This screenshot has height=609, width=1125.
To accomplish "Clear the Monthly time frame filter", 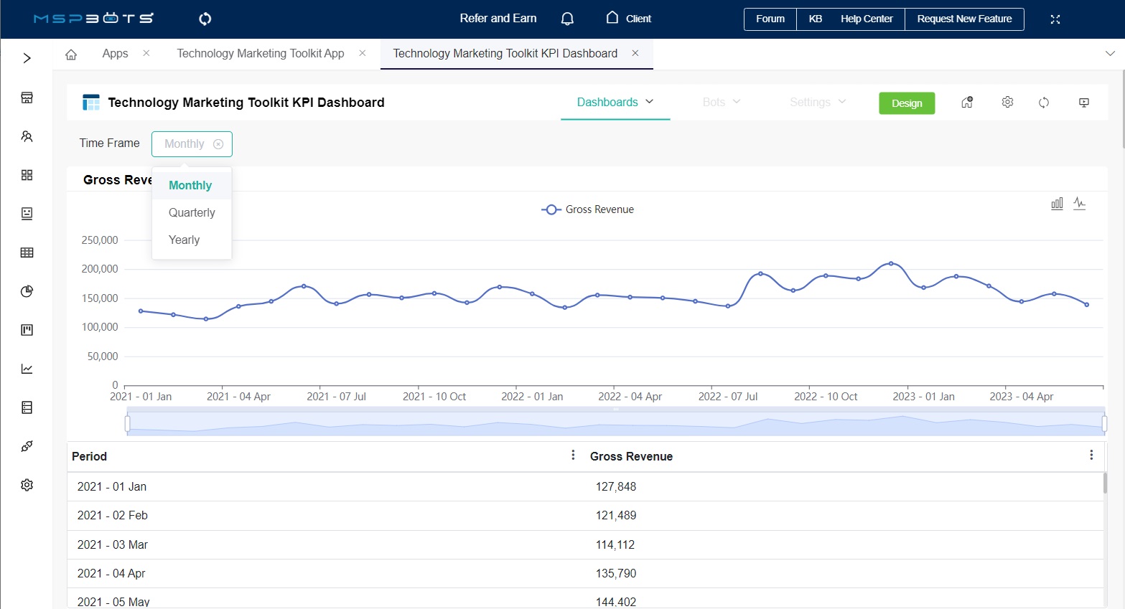I will [219, 143].
